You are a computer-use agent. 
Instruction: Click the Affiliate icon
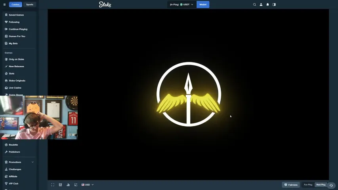click(6, 177)
